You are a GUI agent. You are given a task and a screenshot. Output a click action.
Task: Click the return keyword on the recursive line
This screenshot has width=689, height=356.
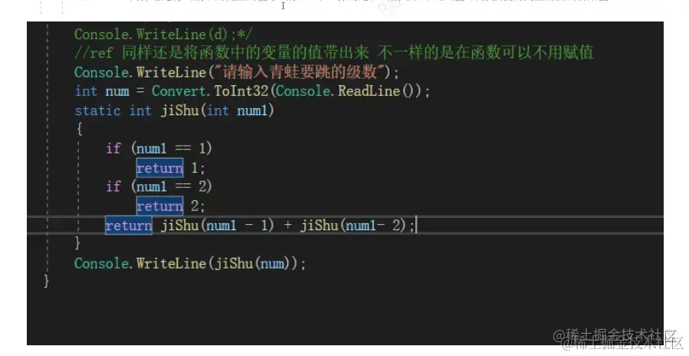[129, 226]
